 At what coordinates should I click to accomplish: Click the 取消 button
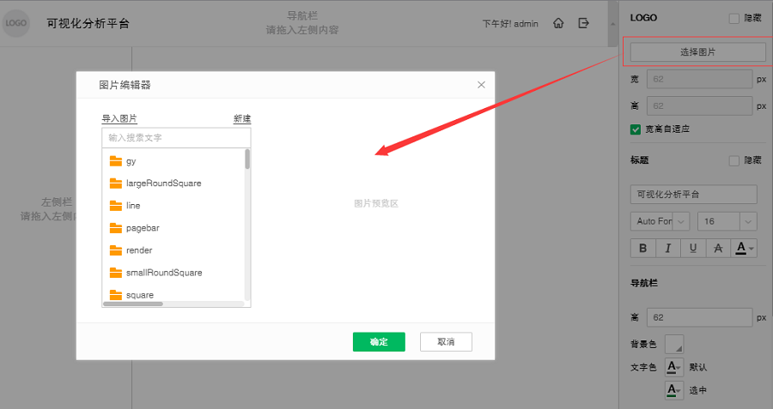click(446, 342)
